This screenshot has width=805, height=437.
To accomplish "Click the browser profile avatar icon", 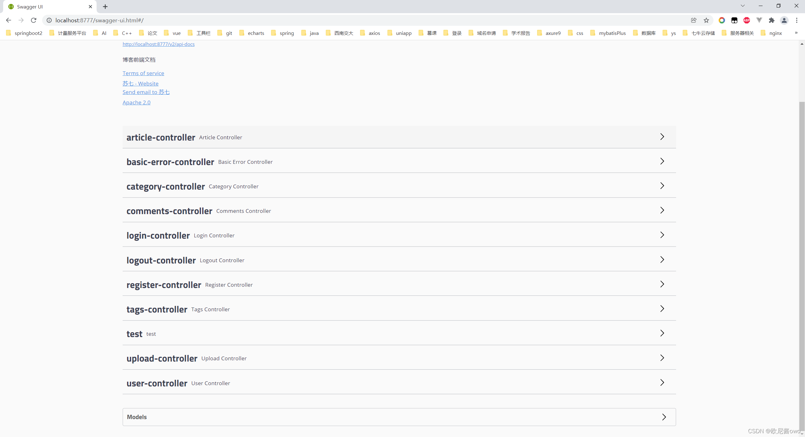I will 784,20.
